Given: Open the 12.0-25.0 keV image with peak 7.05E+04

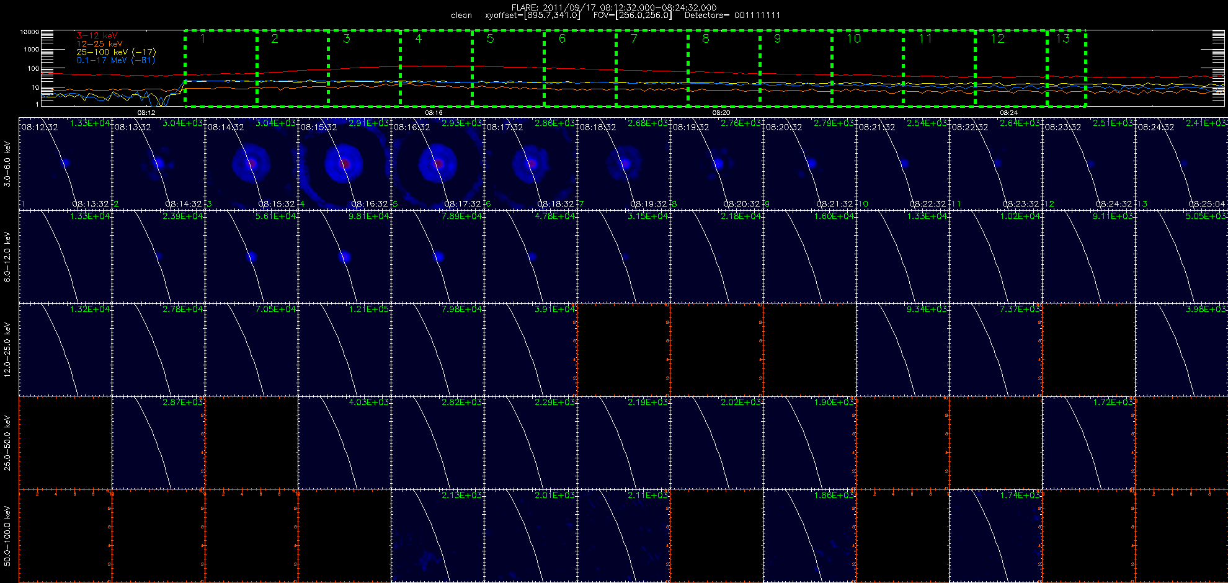Looking at the screenshot, I should point(251,350).
